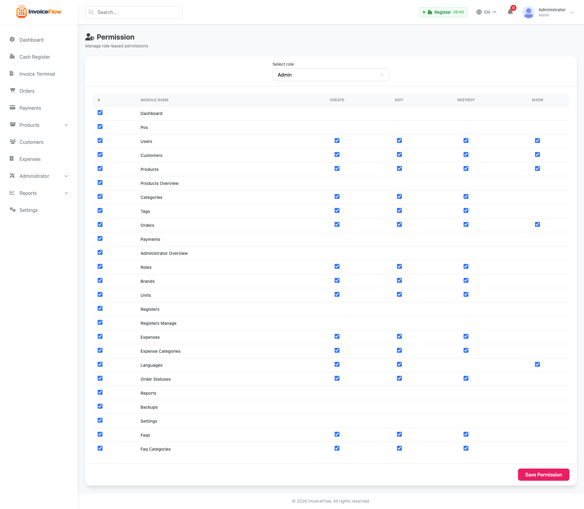
Task: Uncheck Categories Destroy permission
Action: (x=466, y=196)
